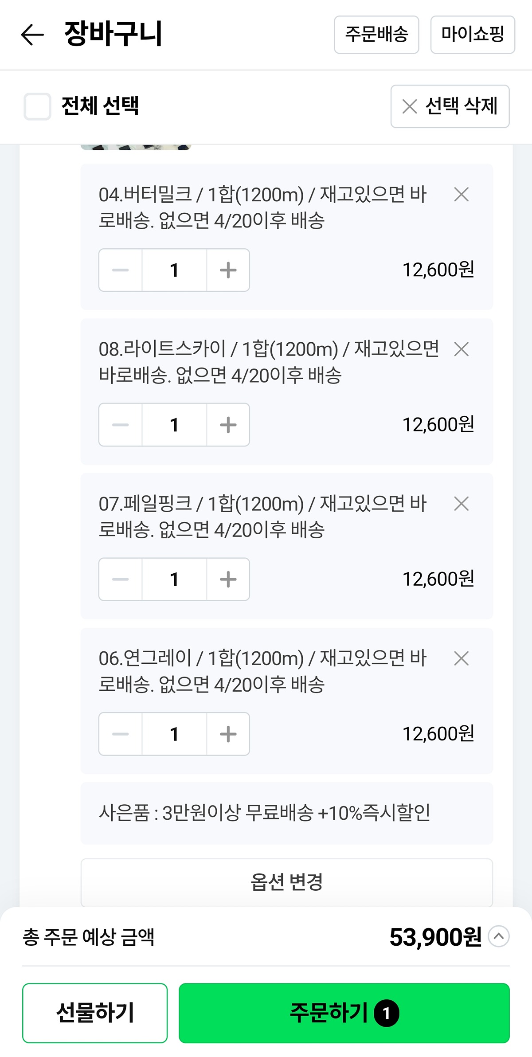This screenshot has height=1057, width=532.
Task: Remove the 04.버터밀크 option with X
Action: point(462,194)
